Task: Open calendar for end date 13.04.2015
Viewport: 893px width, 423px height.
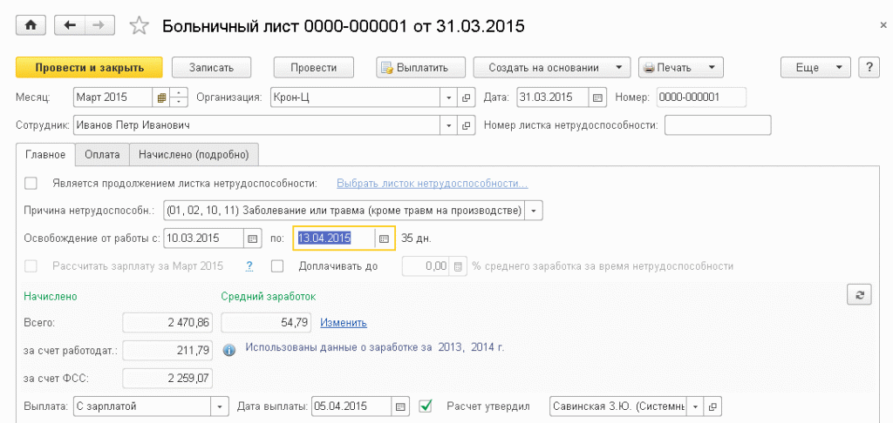Action: [385, 238]
